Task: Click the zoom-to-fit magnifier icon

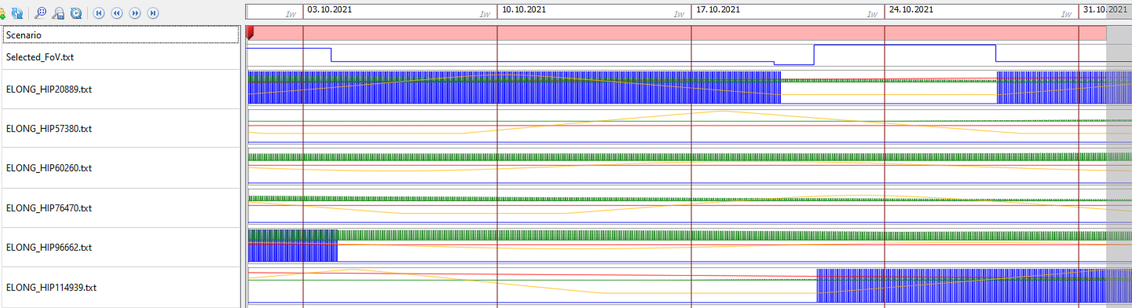Action: 40,13
